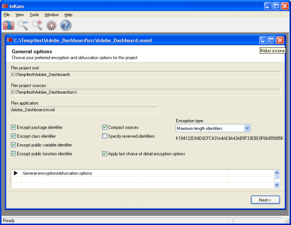
Task: Maximize the main toKaos window
Action: pos(276,6)
